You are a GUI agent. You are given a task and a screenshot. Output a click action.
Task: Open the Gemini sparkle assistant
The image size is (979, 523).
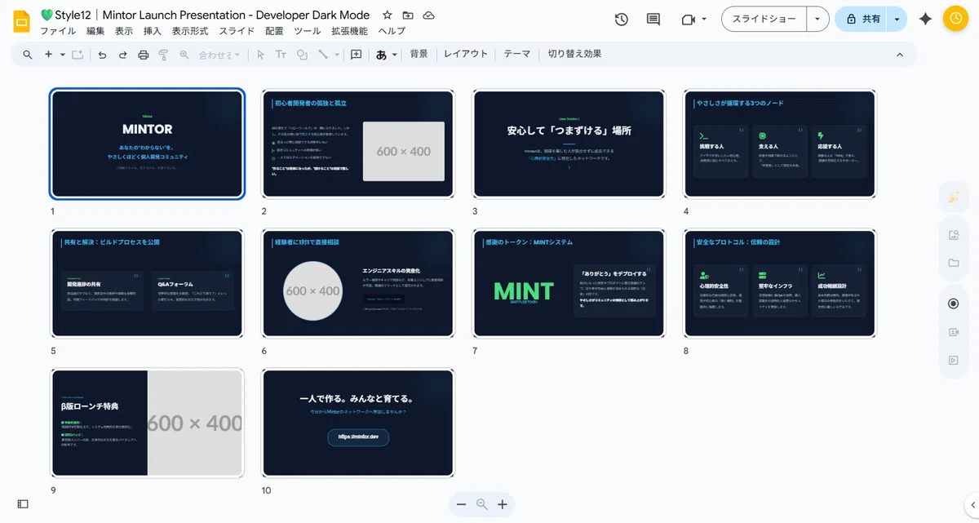(x=925, y=19)
